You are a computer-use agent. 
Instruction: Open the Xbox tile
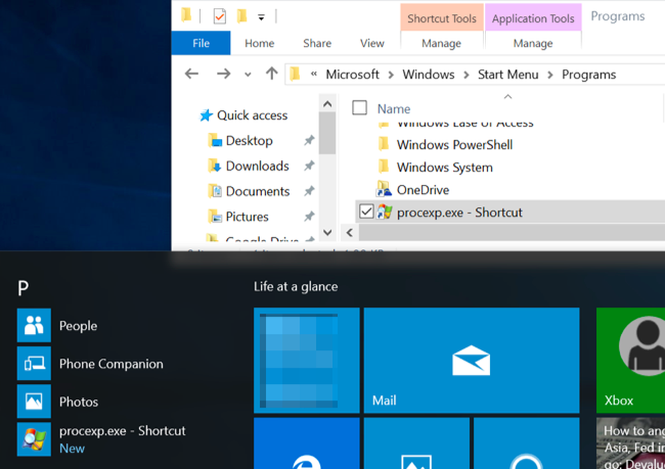click(x=630, y=360)
